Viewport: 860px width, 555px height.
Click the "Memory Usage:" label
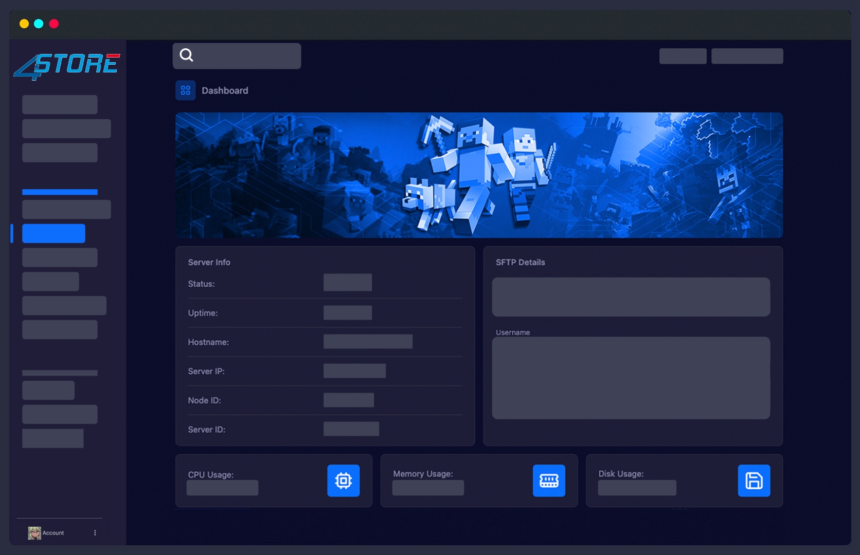pos(423,474)
